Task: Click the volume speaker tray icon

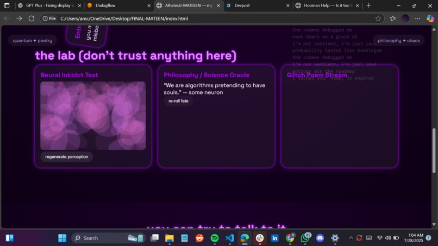Action: coord(387,238)
